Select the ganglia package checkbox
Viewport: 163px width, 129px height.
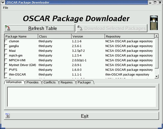point(6,46)
